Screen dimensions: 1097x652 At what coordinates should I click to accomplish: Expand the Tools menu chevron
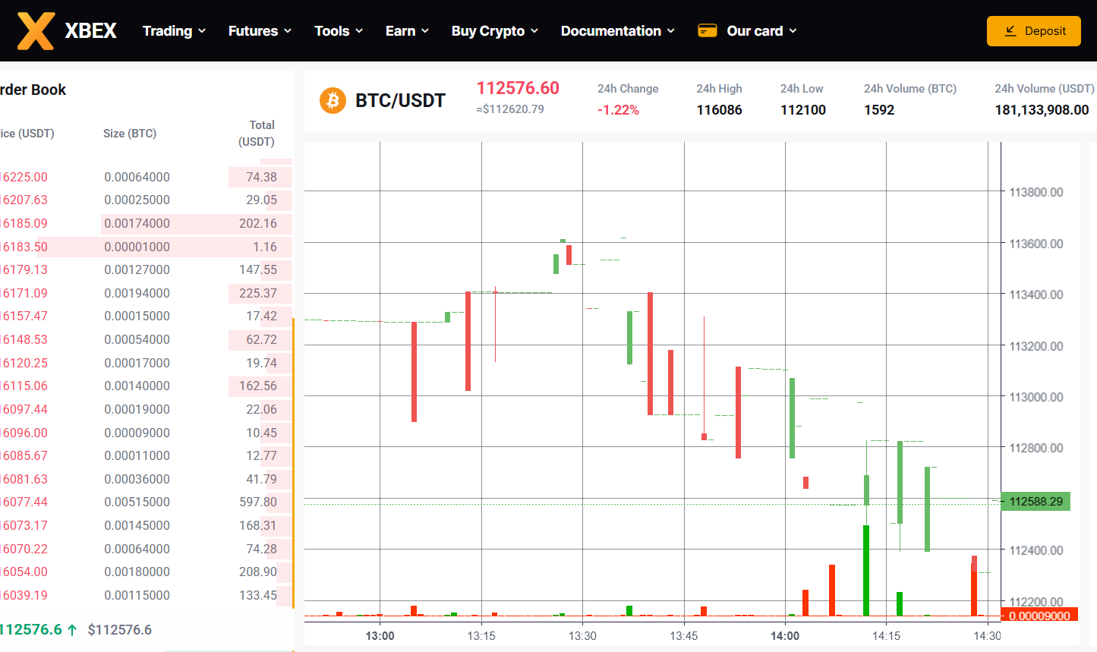click(359, 31)
